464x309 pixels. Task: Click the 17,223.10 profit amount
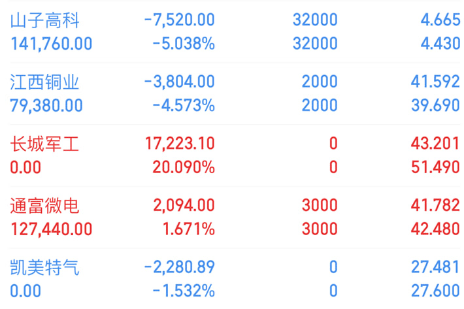pyautogui.click(x=180, y=144)
